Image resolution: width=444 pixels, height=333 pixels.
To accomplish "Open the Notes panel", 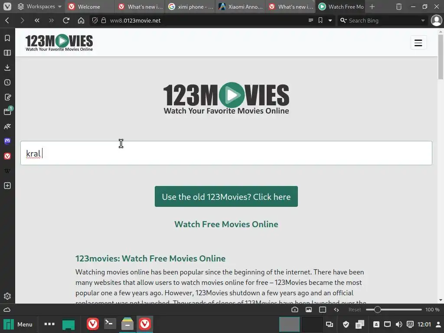I will (7, 97).
